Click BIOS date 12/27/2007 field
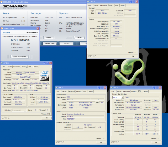This screenshot has height=147, width=168. click(x=85, y=119)
